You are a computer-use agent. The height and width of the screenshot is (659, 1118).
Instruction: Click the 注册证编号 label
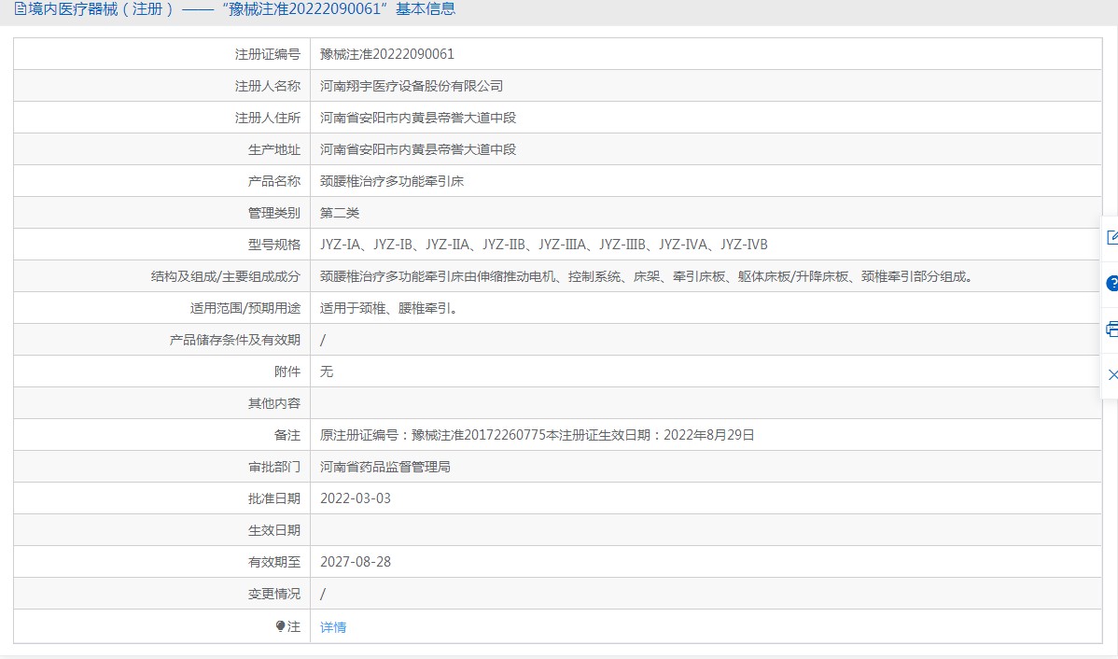pos(268,54)
